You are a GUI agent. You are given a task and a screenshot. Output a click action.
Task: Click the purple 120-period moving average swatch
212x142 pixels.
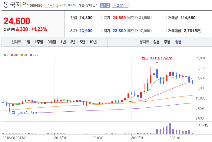pyautogui.click(x=31, y=55)
